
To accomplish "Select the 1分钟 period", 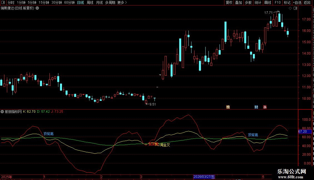I will click(x=21, y=2).
